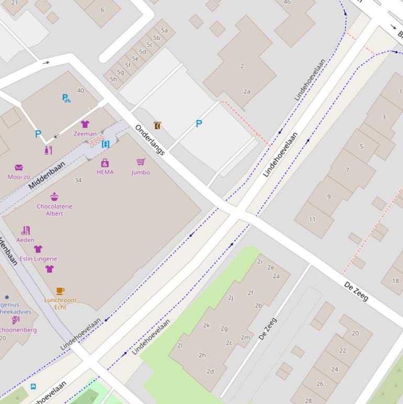
Task: Click the Zeeman clothing shop icon
Action: tap(85, 124)
